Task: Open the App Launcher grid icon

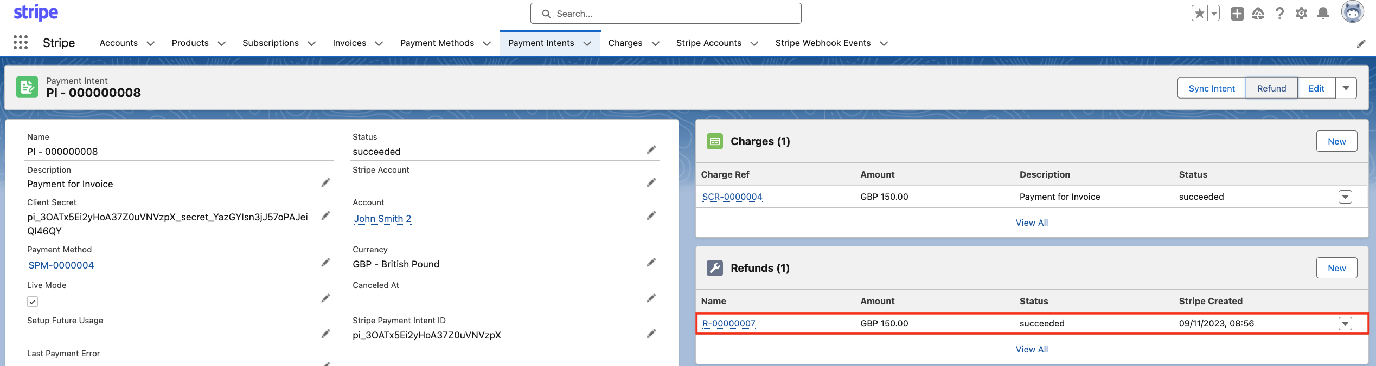Action: tap(21, 43)
